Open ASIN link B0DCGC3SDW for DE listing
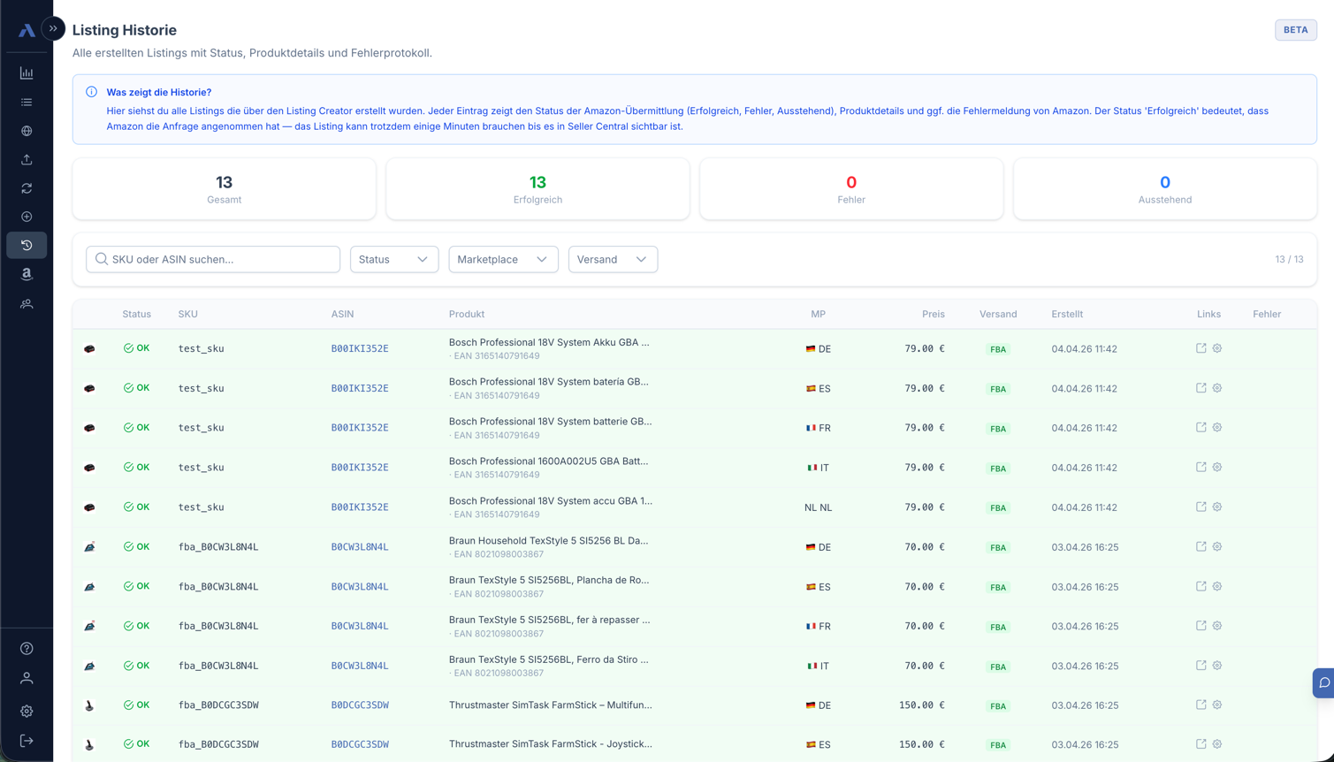This screenshot has width=1334, height=762. (360, 705)
